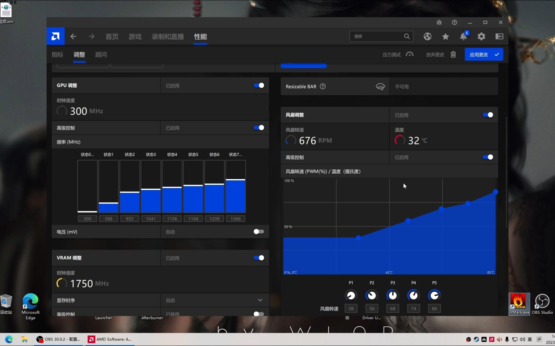Switch to the 指标 sub-tab

tap(57, 54)
